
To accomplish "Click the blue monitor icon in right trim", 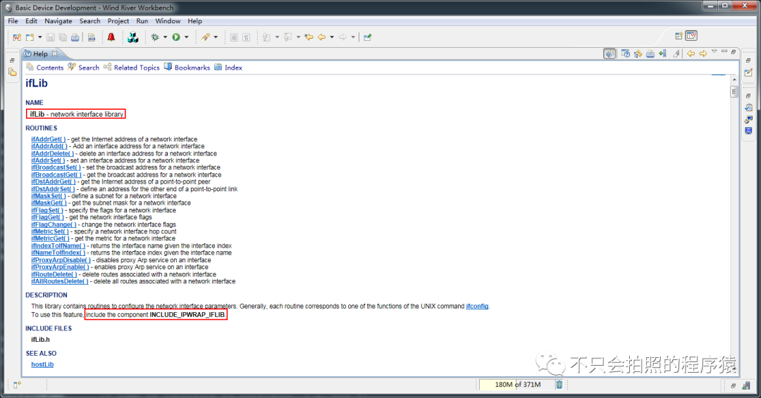I will pyautogui.click(x=748, y=131).
